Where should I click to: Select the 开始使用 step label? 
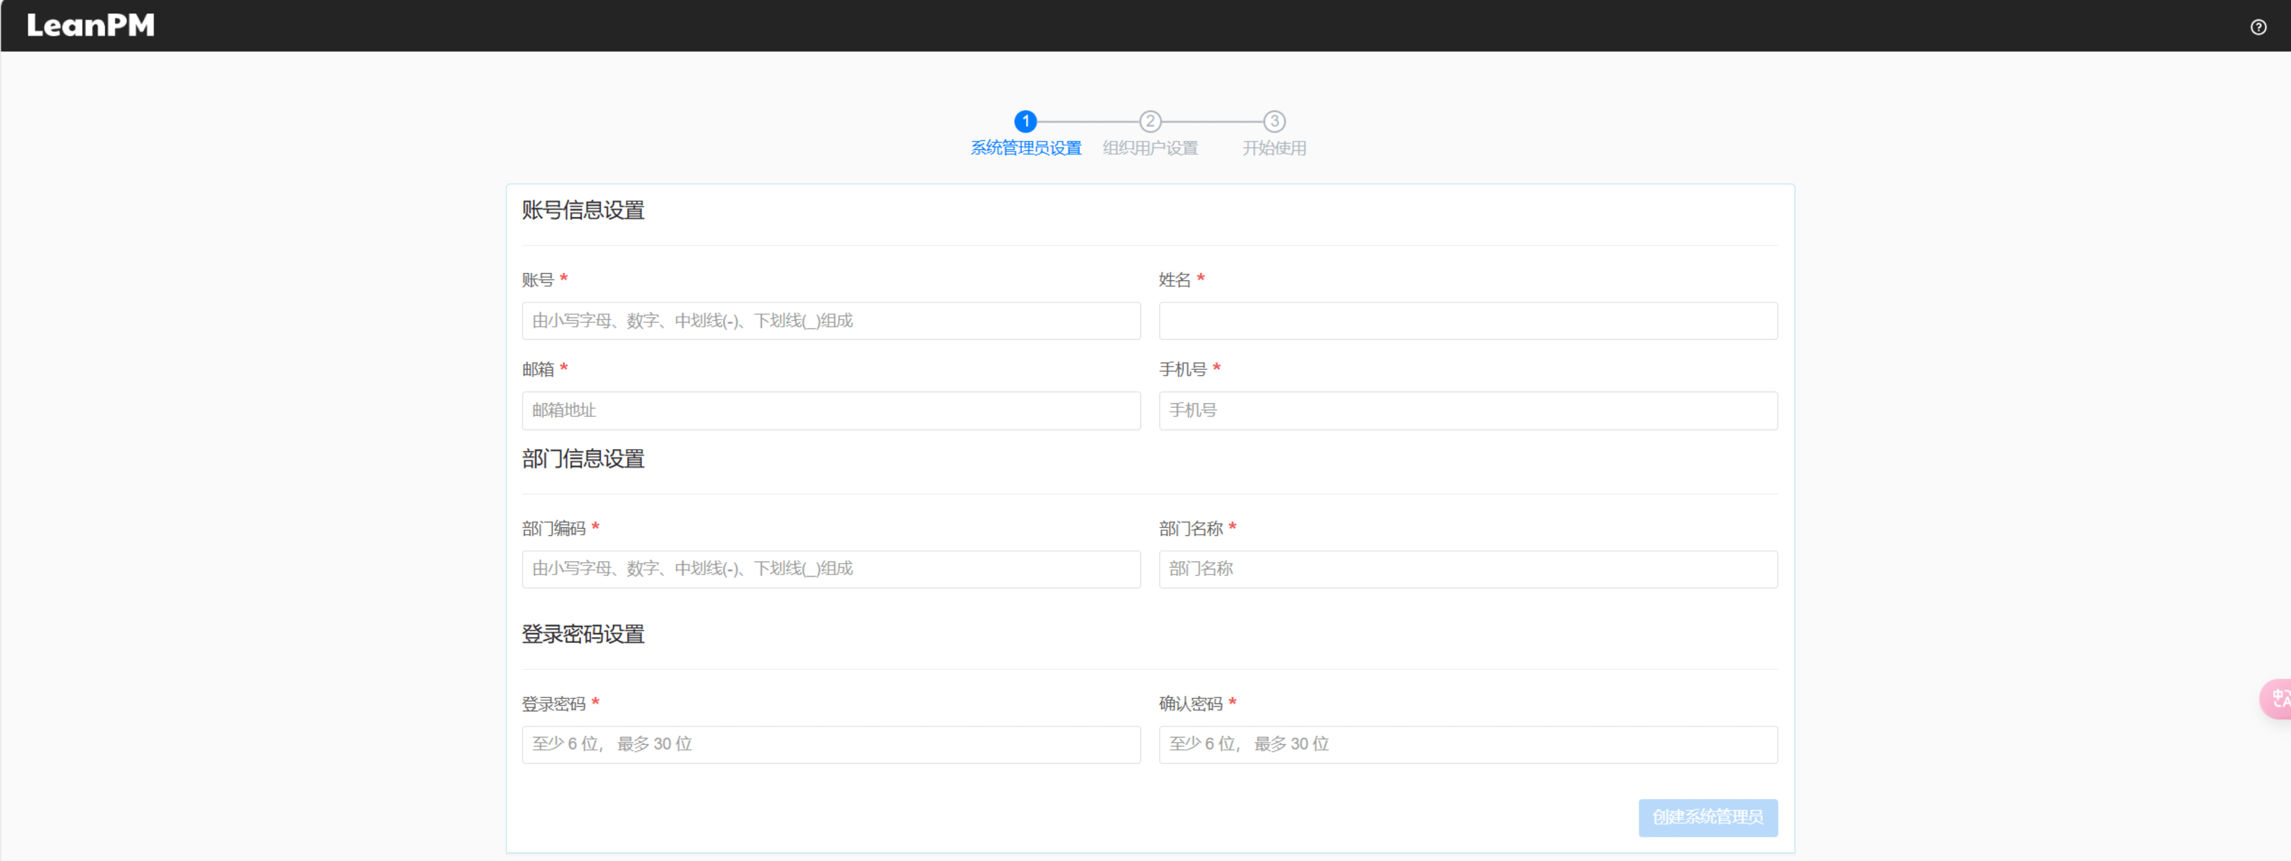[x=1274, y=149]
